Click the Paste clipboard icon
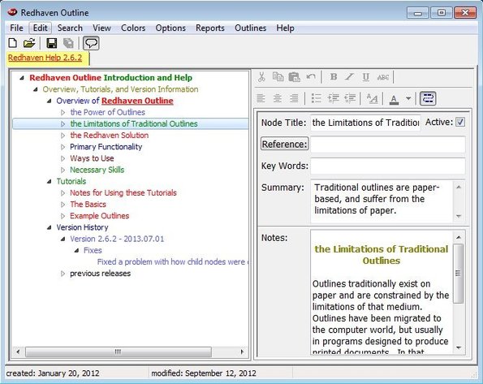The image size is (483, 384). (x=294, y=77)
